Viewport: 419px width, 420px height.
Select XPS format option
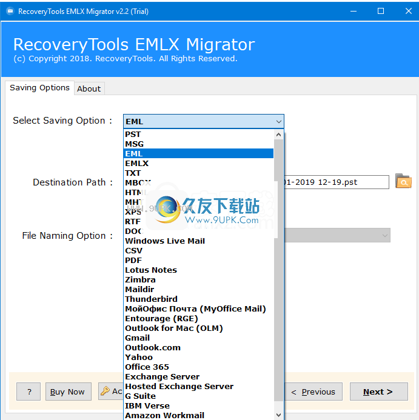coord(199,212)
